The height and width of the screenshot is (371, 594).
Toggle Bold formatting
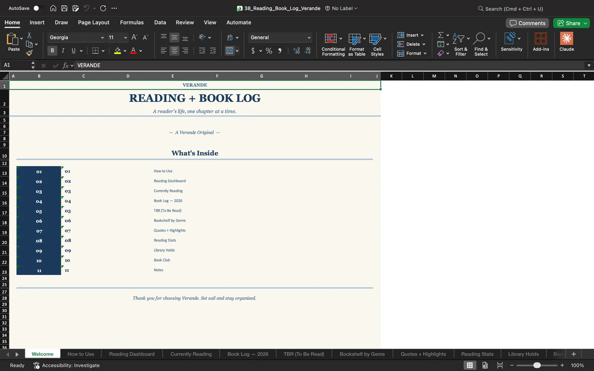click(52, 50)
